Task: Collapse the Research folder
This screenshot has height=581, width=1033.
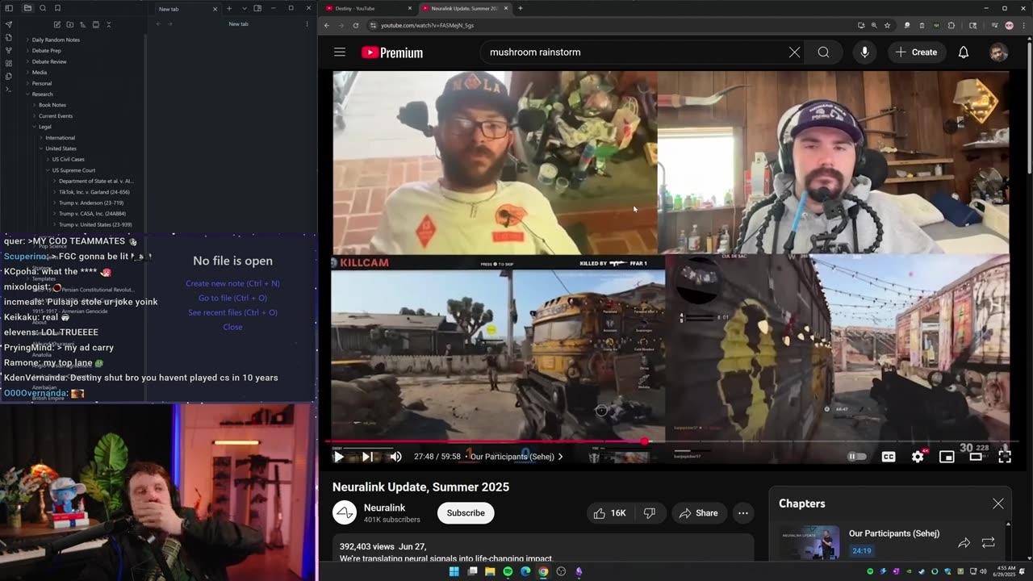Action: [x=42, y=94]
